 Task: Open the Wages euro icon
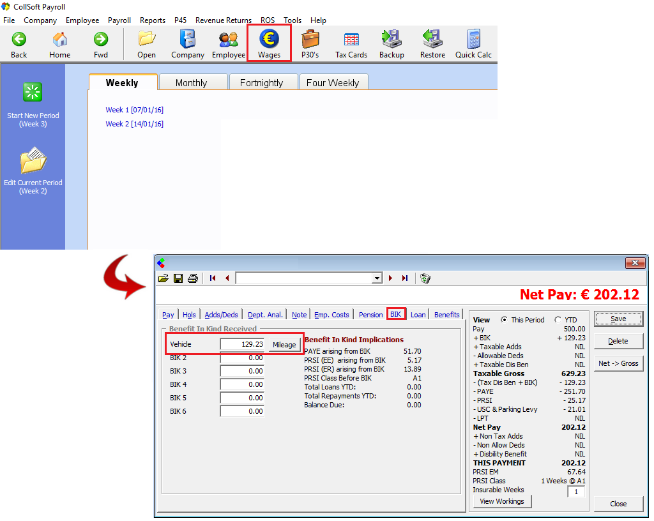click(x=269, y=40)
